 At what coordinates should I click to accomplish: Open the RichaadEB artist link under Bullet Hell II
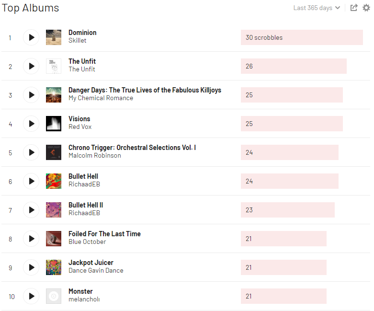click(x=84, y=213)
